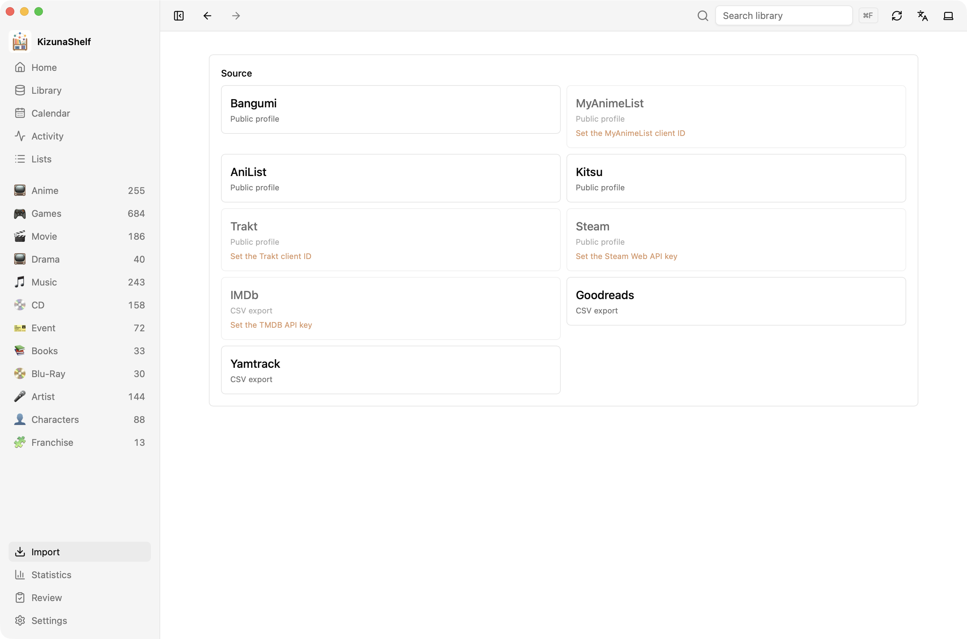Open the Movie category
The width and height of the screenshot is (967, 639).
point(80,236)
